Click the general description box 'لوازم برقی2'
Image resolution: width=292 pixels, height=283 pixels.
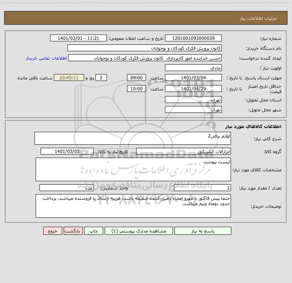pyautogui.click(x=133, y=138)
